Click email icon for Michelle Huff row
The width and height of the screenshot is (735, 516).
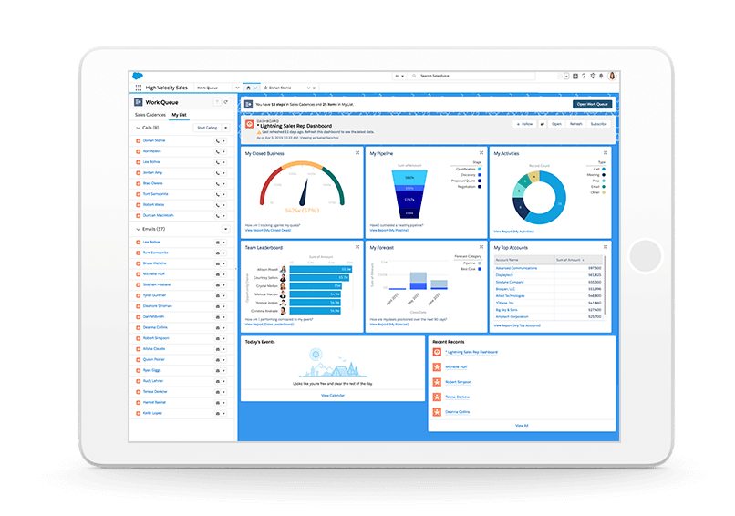pos(218,274)
